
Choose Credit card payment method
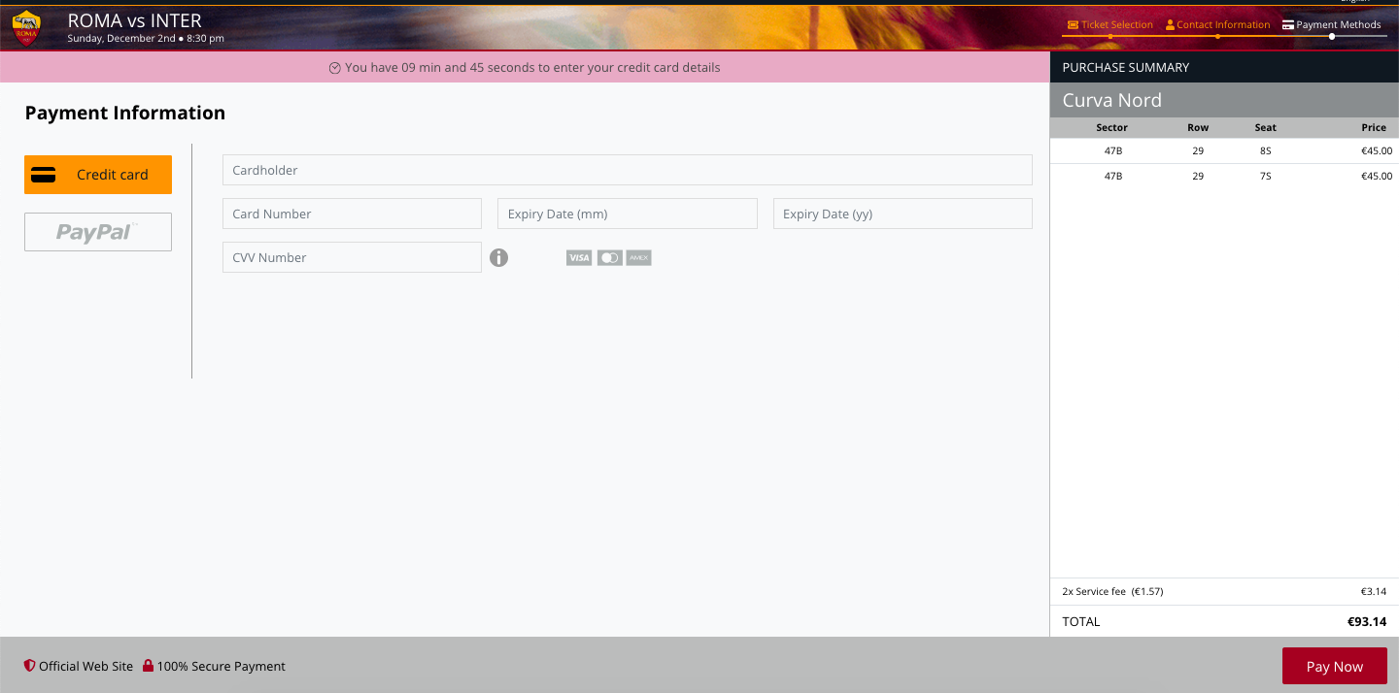coord(98,175)
